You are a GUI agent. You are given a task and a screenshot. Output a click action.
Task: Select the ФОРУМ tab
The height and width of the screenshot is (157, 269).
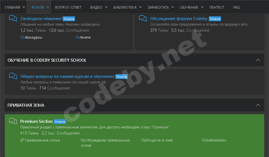[38, 7]
